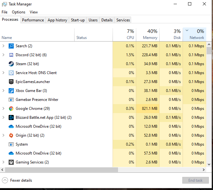
Task: Click the 3.5 MB DNS Client memory cell
Action: click(148, 73)
